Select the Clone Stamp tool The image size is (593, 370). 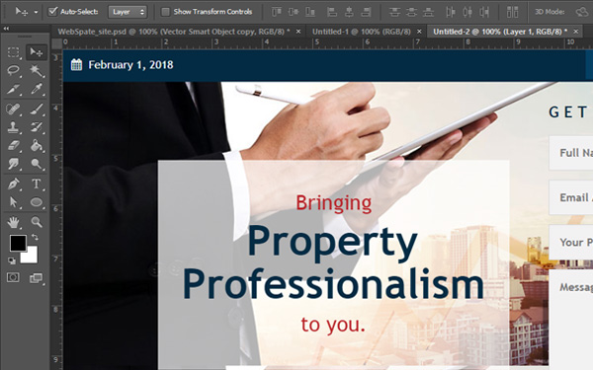14,127
